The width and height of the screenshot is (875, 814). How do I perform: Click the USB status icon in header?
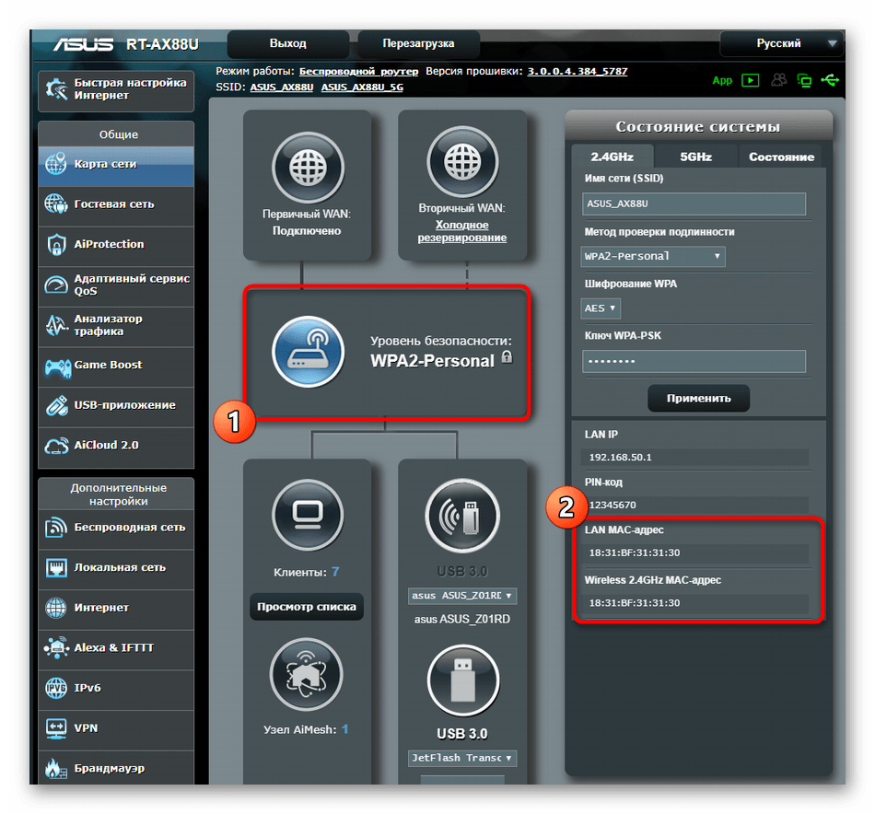coord(831,80)
